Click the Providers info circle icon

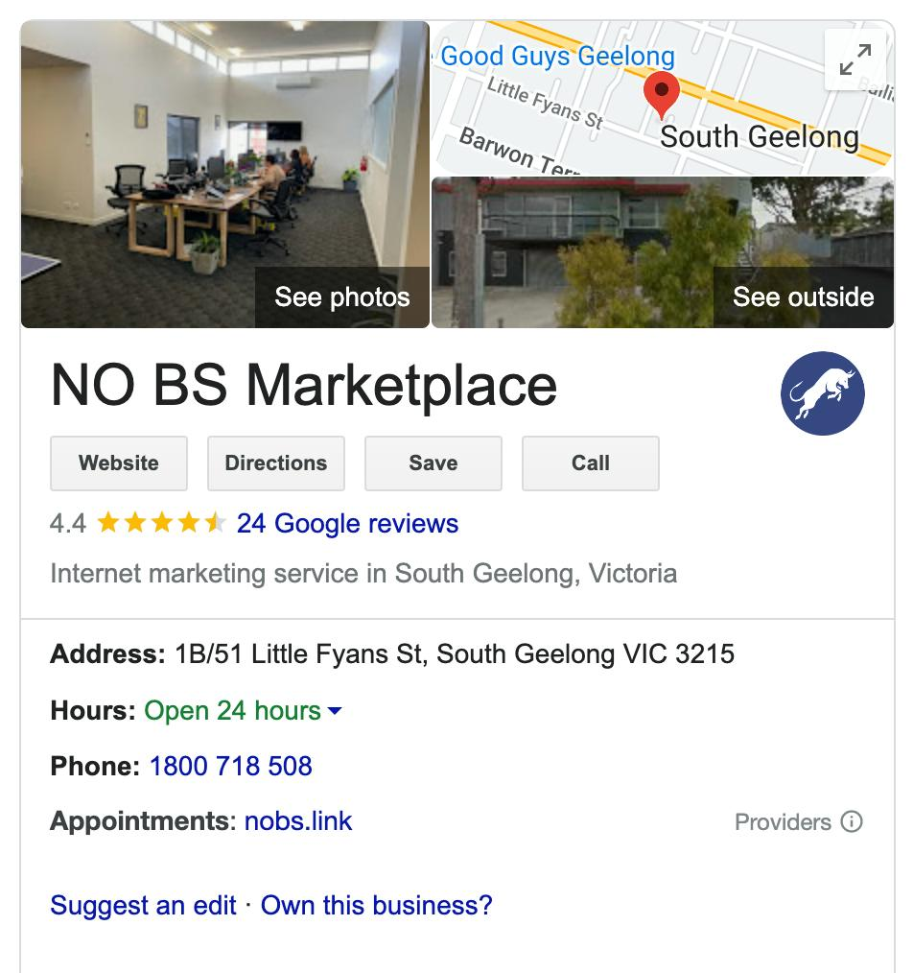852,821
